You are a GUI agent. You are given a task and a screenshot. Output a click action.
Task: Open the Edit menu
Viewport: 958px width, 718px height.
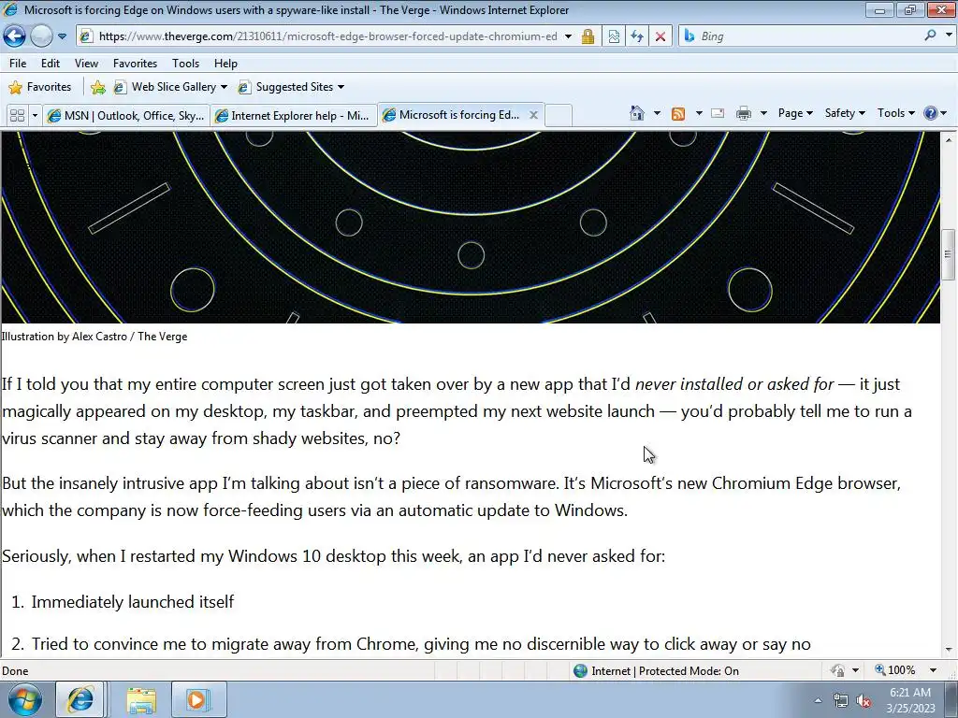pos(51,64)
